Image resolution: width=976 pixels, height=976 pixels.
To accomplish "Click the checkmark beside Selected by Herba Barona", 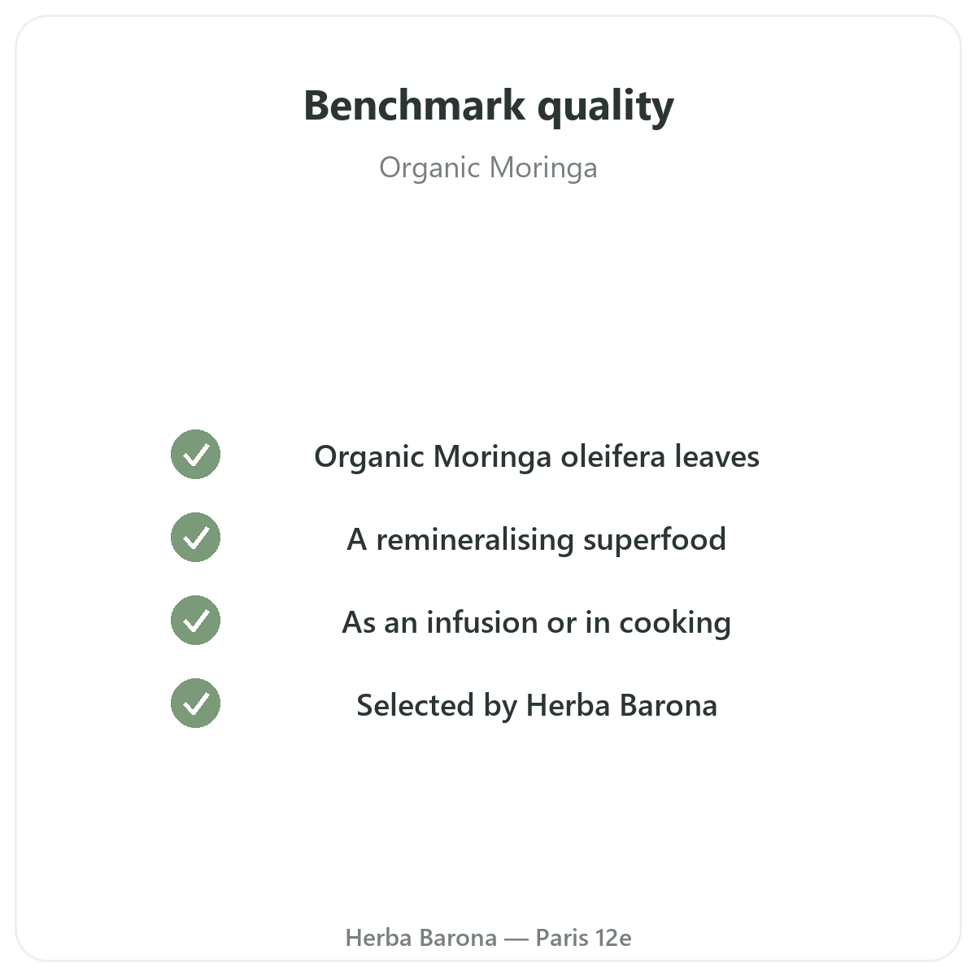I will click(195, 704).
